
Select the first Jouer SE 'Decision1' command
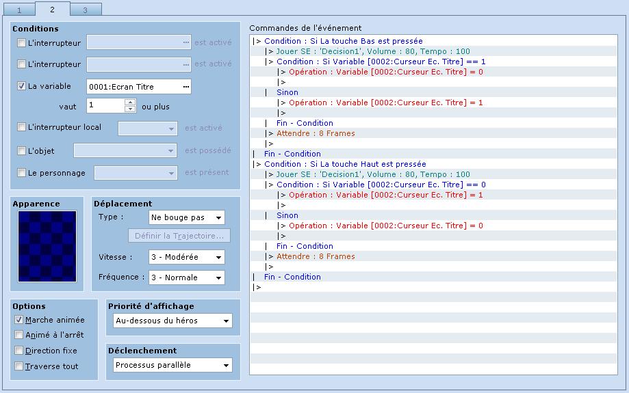(434, 51)
